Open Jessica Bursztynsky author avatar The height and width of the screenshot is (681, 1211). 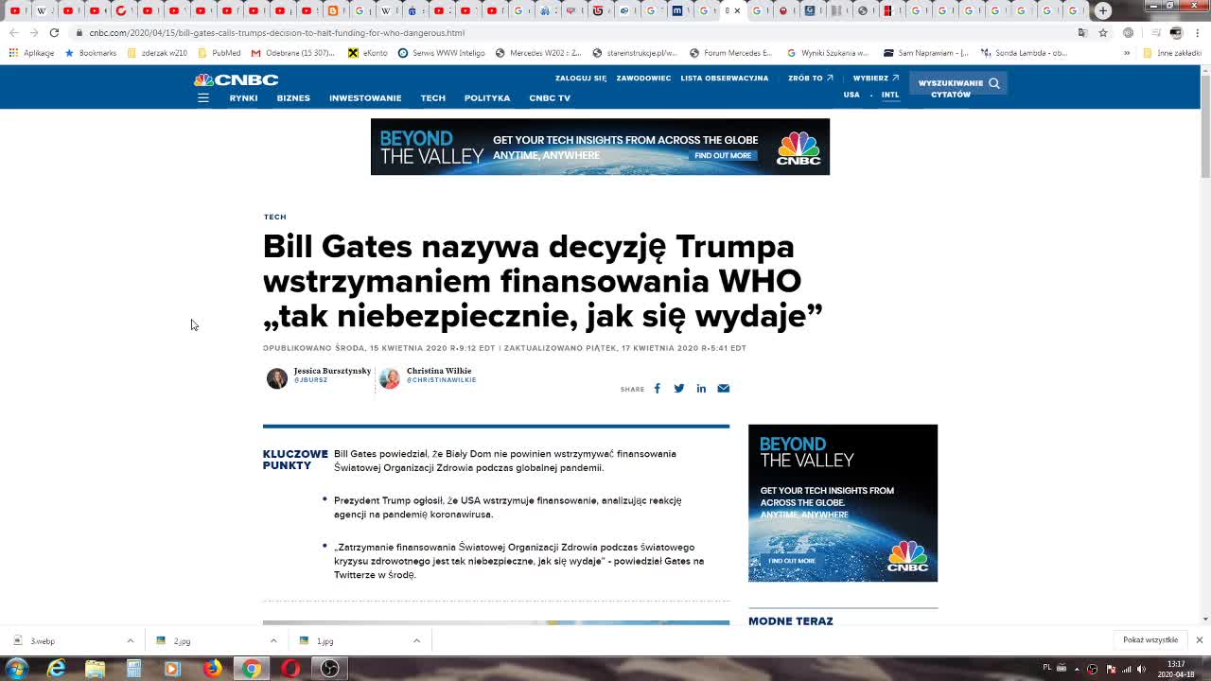[x=276, y=378]
